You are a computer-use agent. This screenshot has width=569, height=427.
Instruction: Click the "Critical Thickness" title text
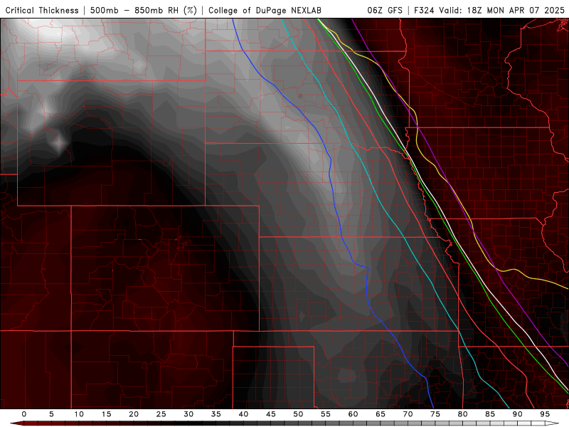point(42,10)
